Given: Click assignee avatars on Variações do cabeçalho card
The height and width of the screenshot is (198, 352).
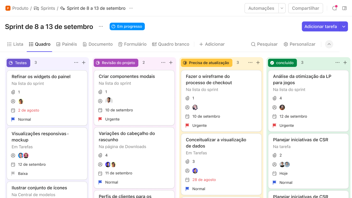Looking at the screenshot, I should coord(110,164).
